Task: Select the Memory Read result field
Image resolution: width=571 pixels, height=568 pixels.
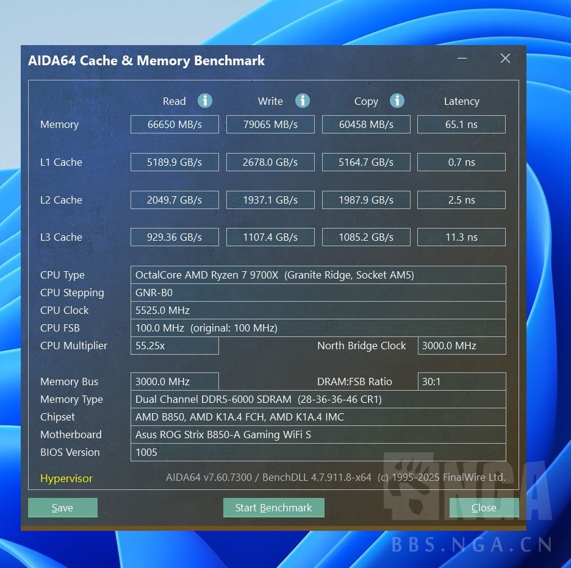Action: tap(174, 124)
